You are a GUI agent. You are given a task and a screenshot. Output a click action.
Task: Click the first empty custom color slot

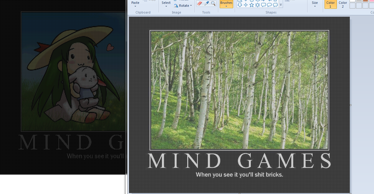[353, 6]
